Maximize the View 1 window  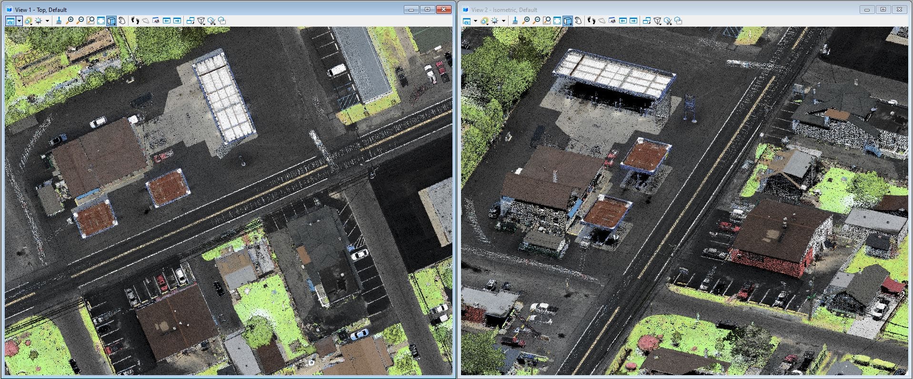point(427,10)
